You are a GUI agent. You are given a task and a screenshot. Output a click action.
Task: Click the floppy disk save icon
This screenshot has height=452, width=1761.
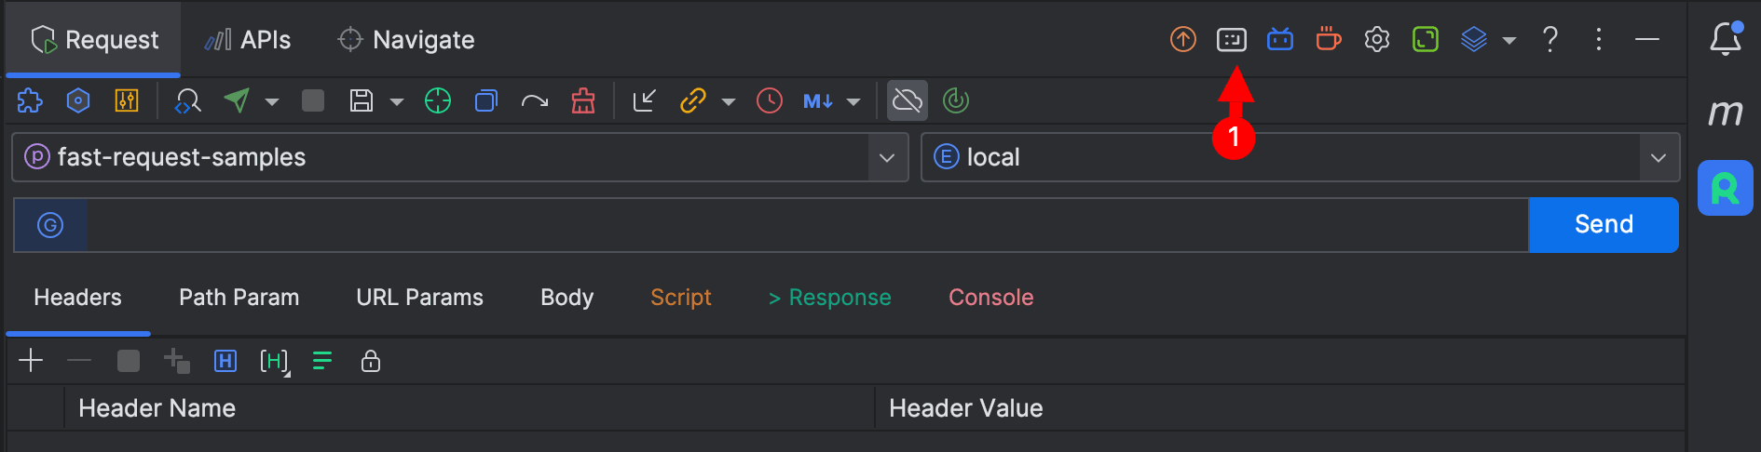[x=362, y=100]
